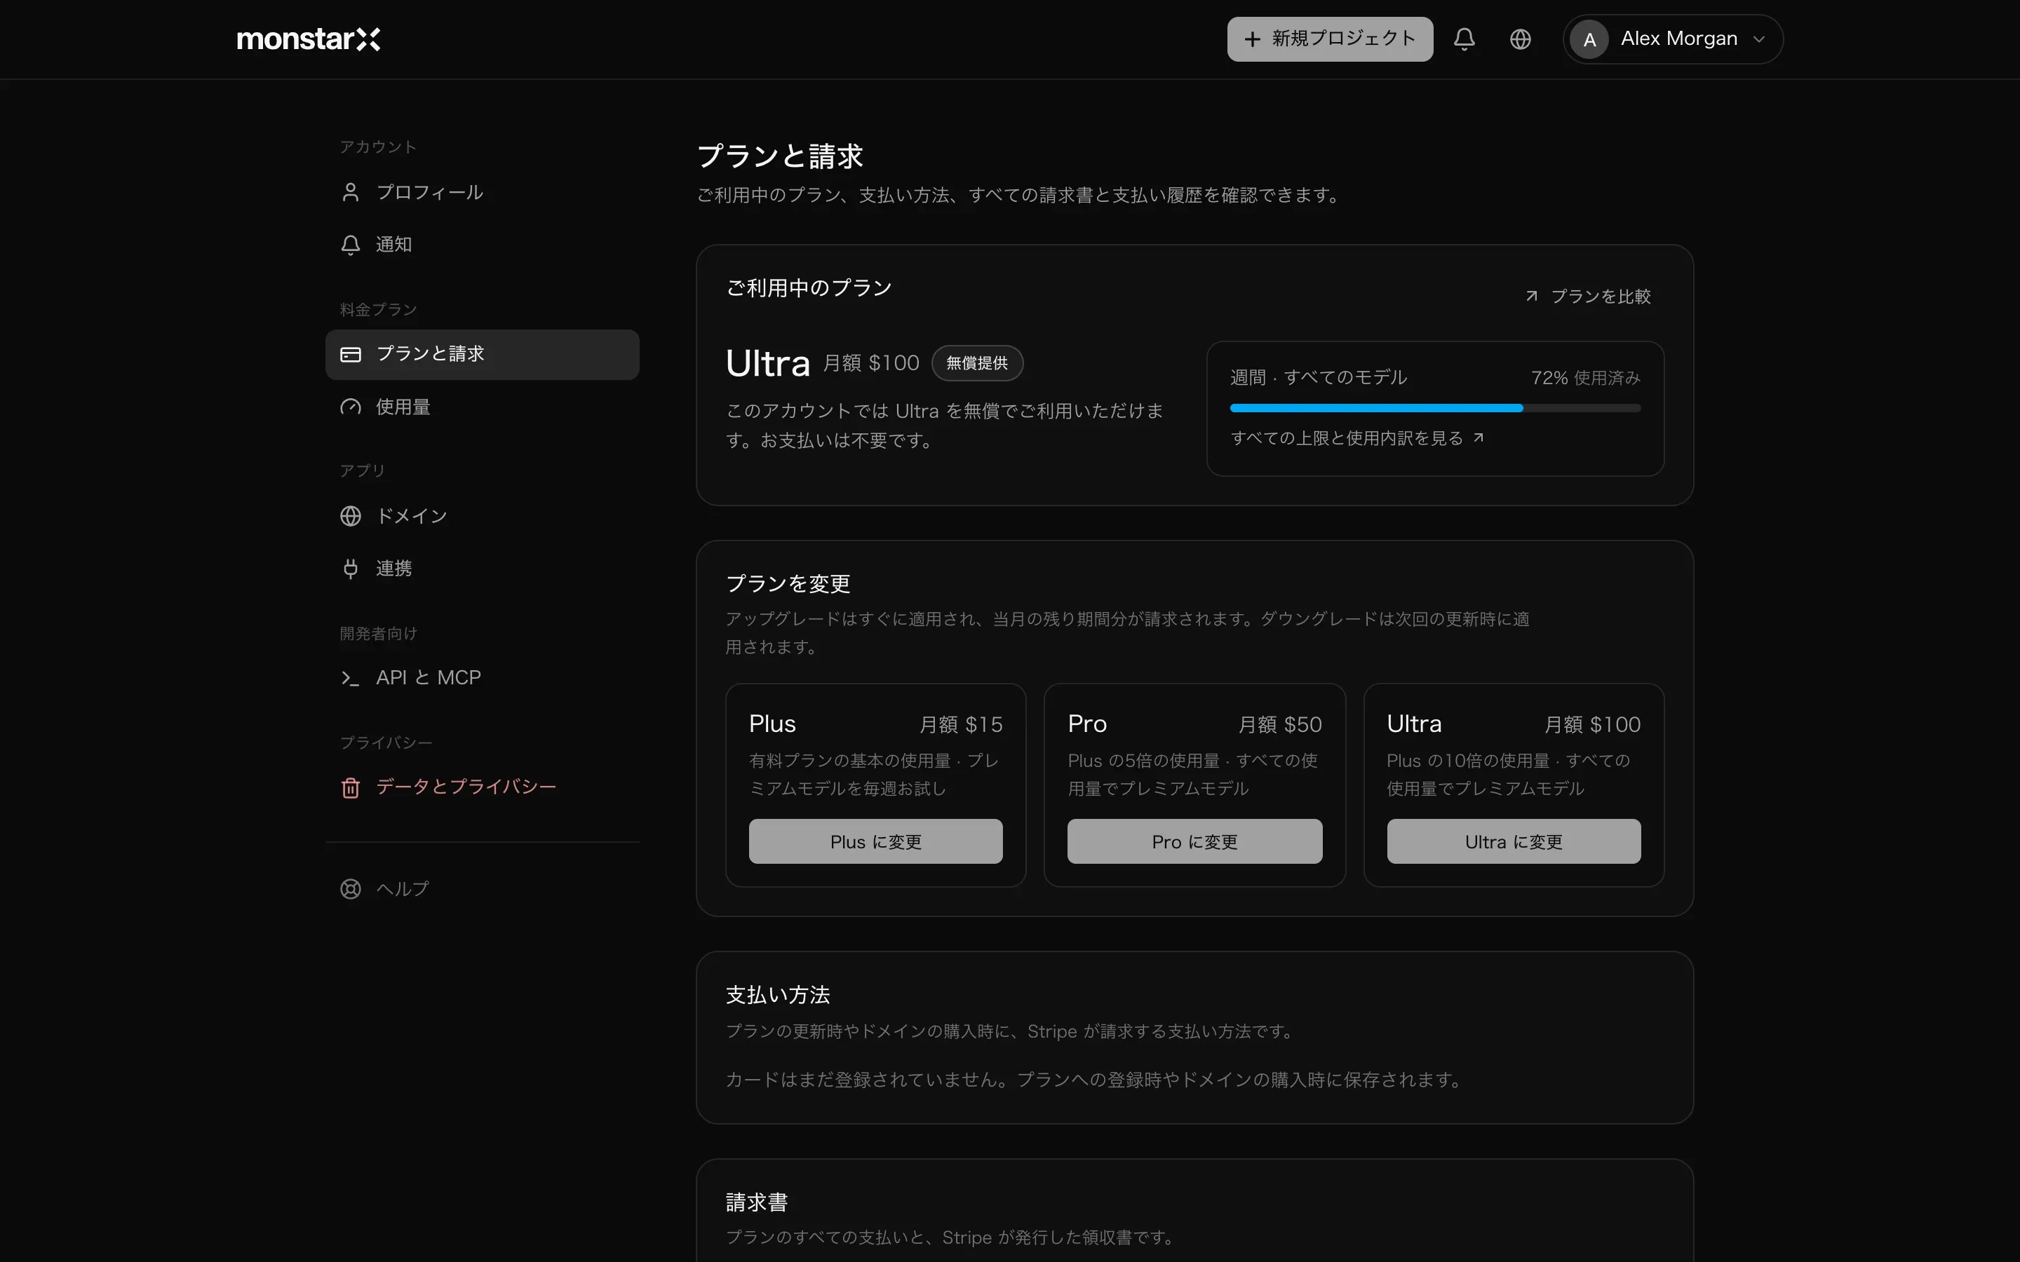Click the arrow icon beside プランを比較
Viewport: 2020px width, 1262px height.
pyautogui.click(x=1532, y=297)
